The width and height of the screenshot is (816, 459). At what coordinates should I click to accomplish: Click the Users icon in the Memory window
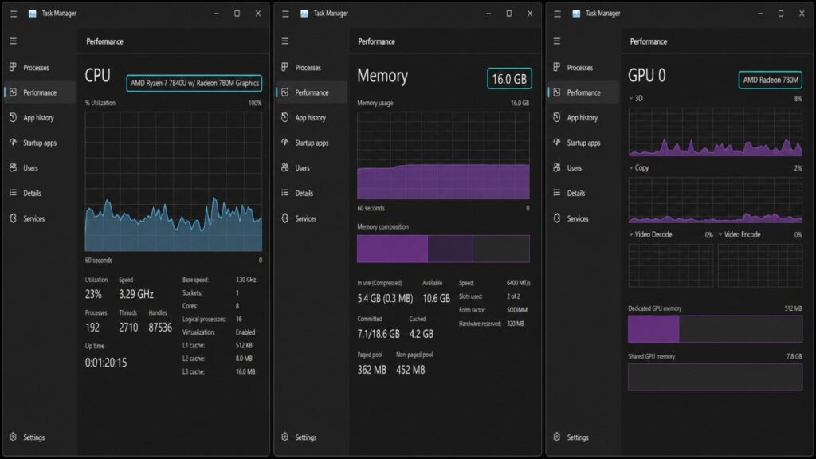284,167
